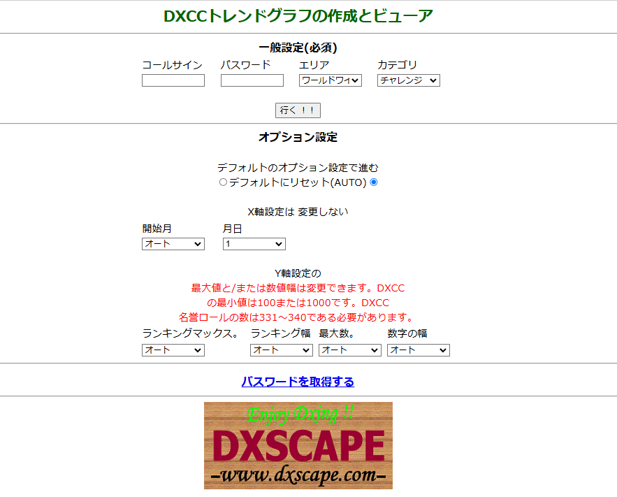The image size is (617, 497).
Task: Select the unselected radio button before デフォルトにリセット
Action: [223, 182]
